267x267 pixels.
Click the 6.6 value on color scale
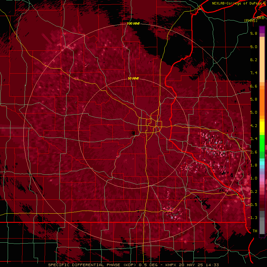tap(254, 86)
